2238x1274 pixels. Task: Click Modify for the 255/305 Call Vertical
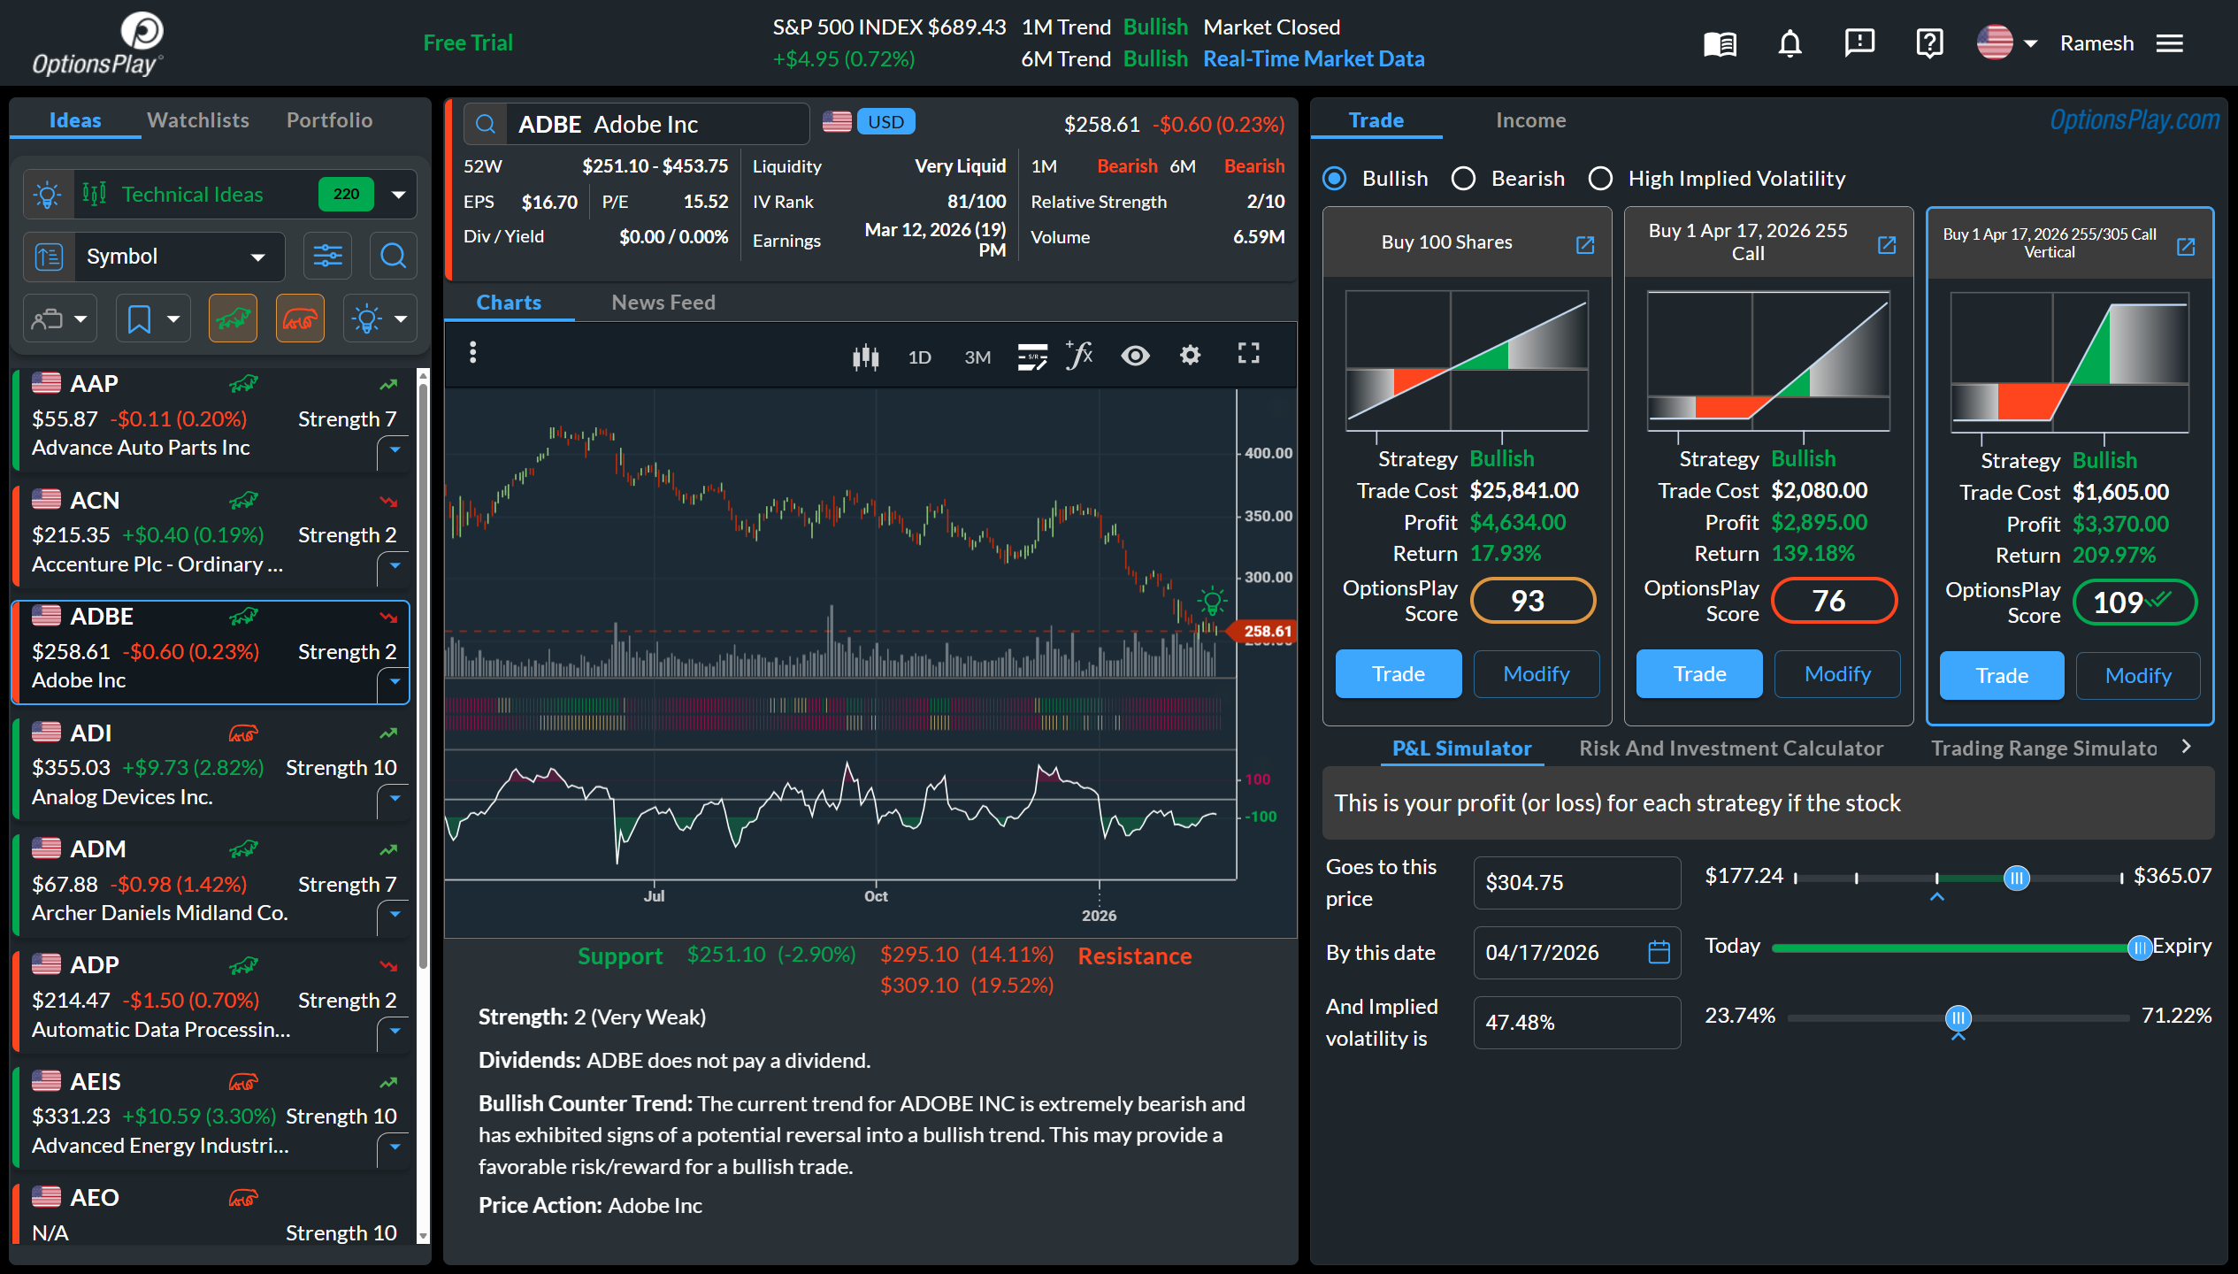(2137, 676)
